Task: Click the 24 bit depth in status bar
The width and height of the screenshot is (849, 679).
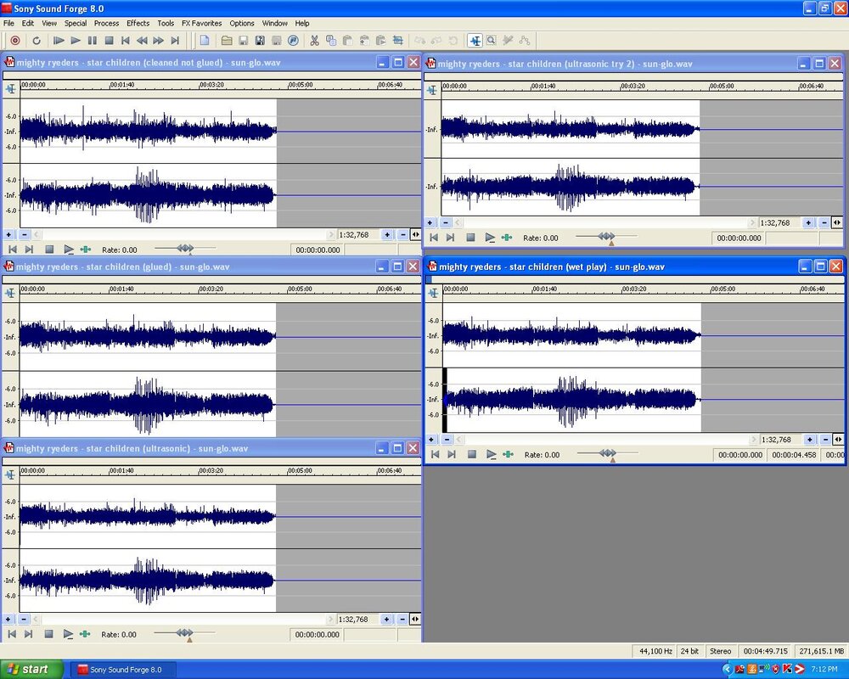Action: point(689,651)
